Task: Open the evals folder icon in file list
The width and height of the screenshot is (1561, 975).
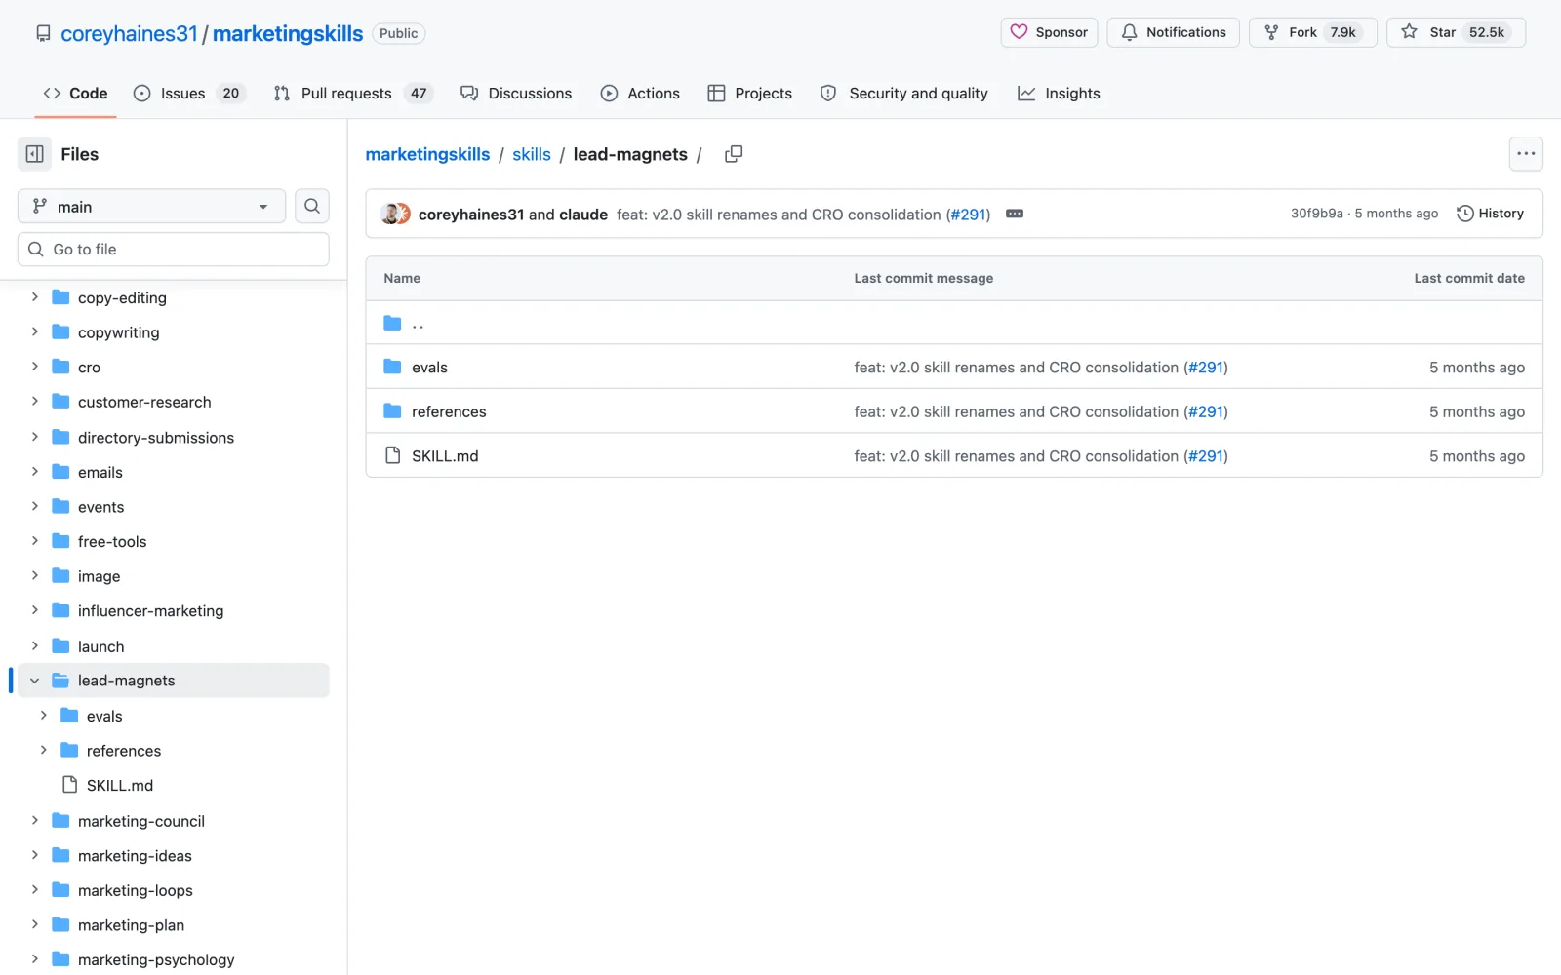Action: pos(392,368)
